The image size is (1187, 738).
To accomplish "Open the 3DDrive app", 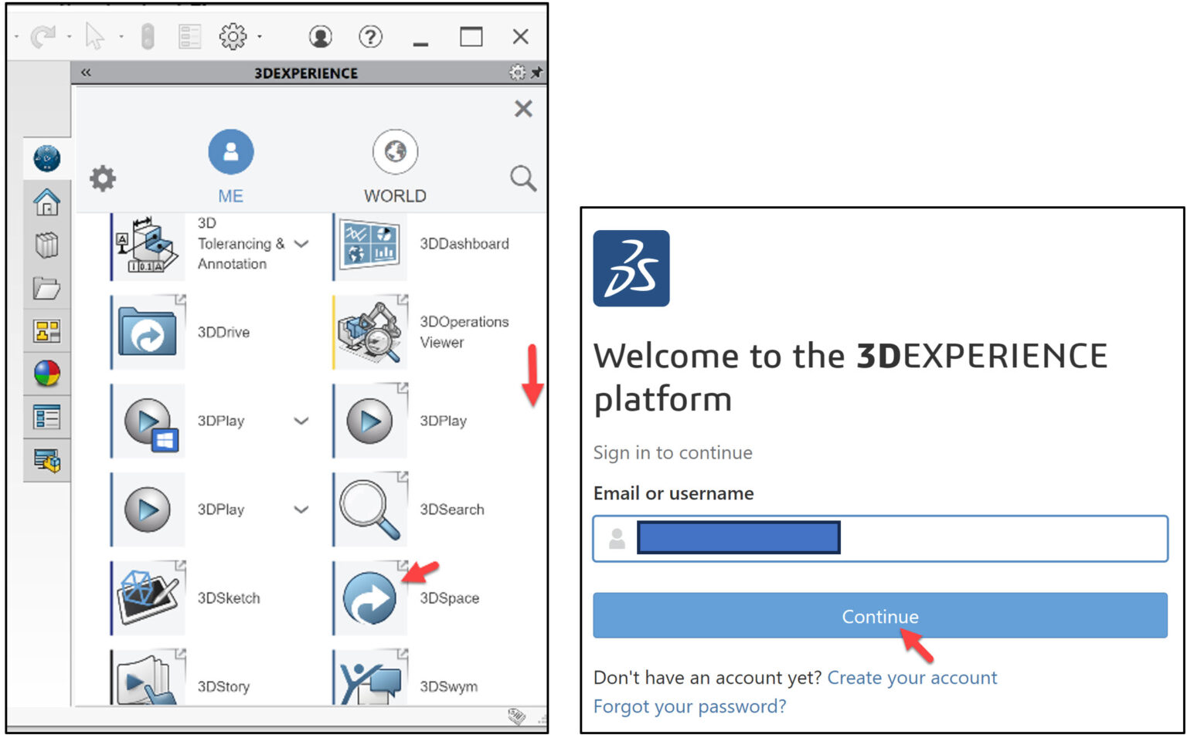I will (148, 332).
